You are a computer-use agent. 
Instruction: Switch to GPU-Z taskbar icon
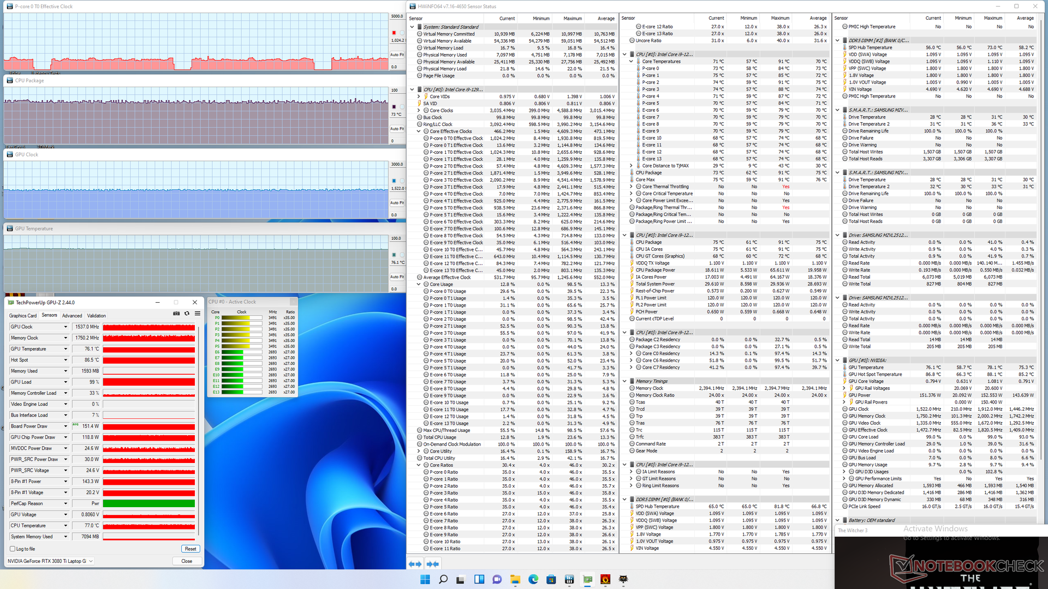(587, 579)
